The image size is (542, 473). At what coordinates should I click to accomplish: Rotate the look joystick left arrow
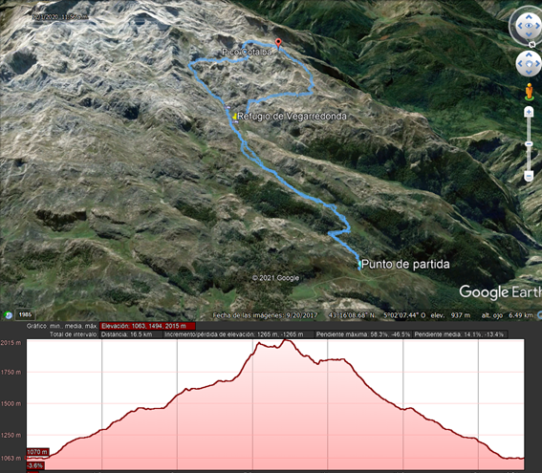pyautogui.click(x=520, y=26)
